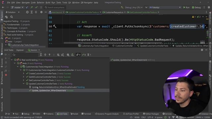Open the Build menu
This screenshot has height=119, width=212.
pos(48,3)
